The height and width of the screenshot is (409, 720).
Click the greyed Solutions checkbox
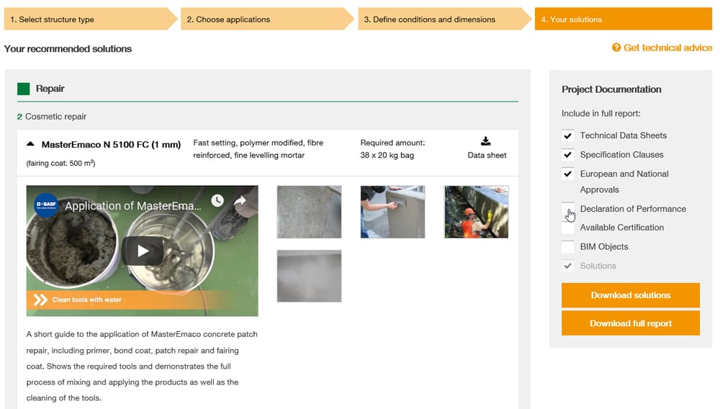[568, 266]
